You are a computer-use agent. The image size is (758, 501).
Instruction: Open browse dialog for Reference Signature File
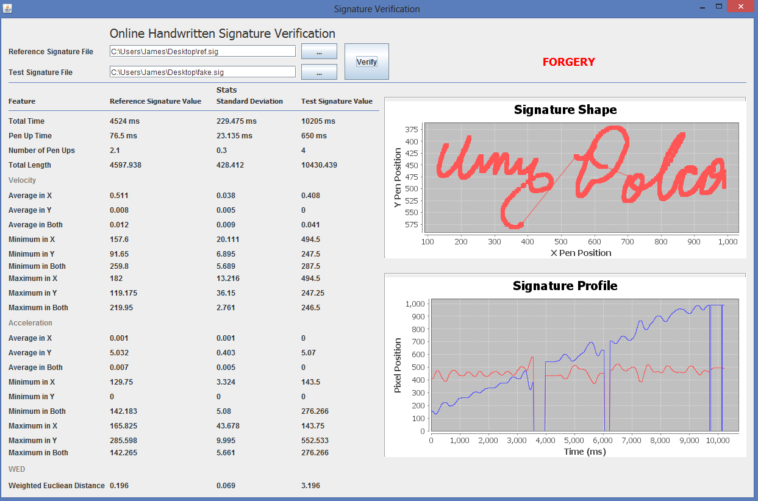coord(319,52)
